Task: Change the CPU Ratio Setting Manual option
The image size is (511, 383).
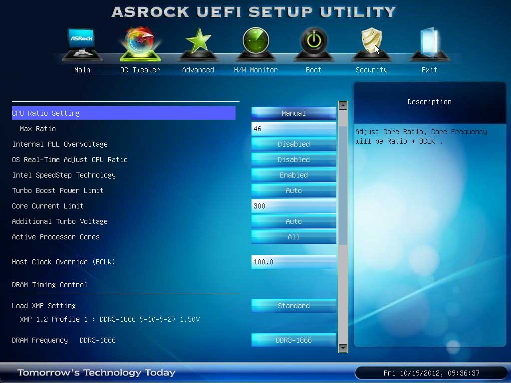Action: coord(293,113)
